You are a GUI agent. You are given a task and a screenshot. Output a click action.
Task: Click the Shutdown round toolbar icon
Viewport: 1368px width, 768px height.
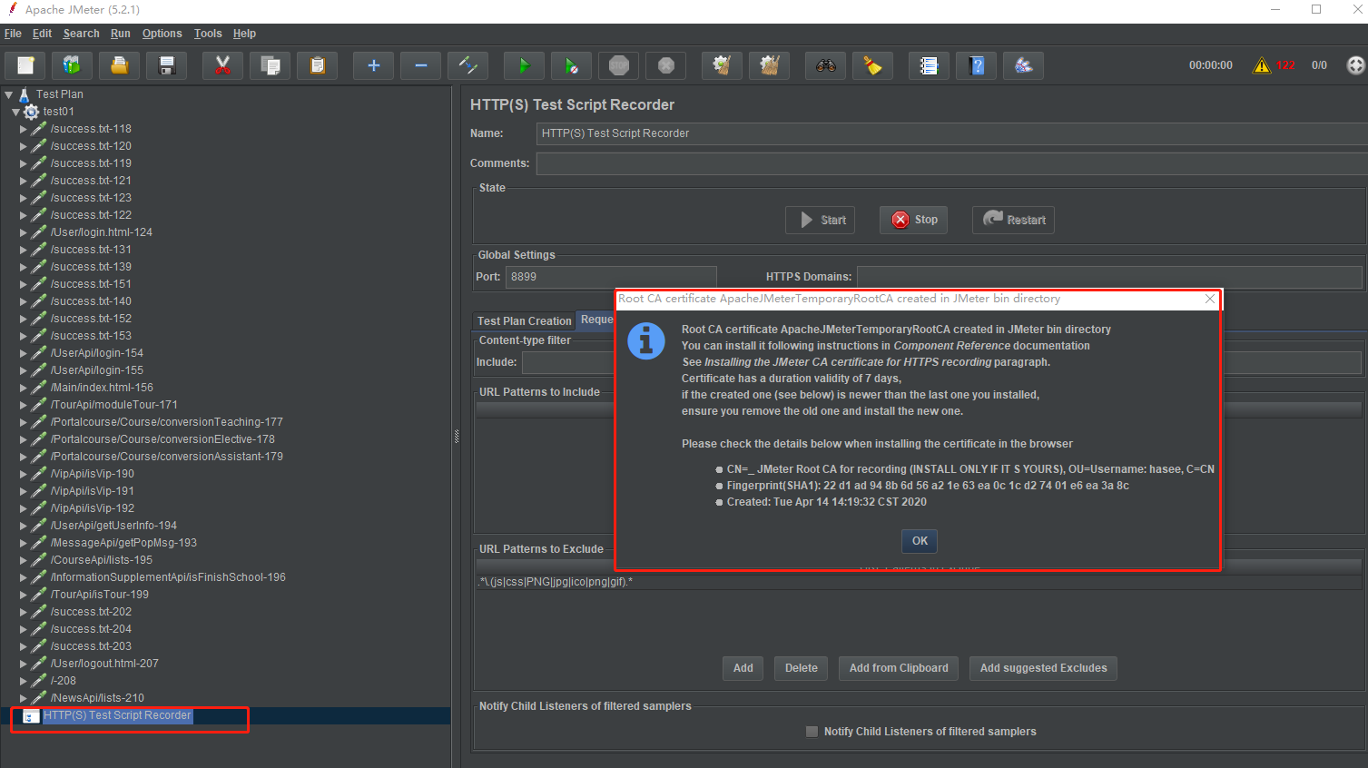(x=666, y=65)
